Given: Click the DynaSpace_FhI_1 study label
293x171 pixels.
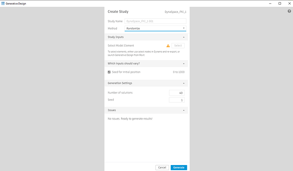Looking at the screenshot, I should [x=175, y=12].
